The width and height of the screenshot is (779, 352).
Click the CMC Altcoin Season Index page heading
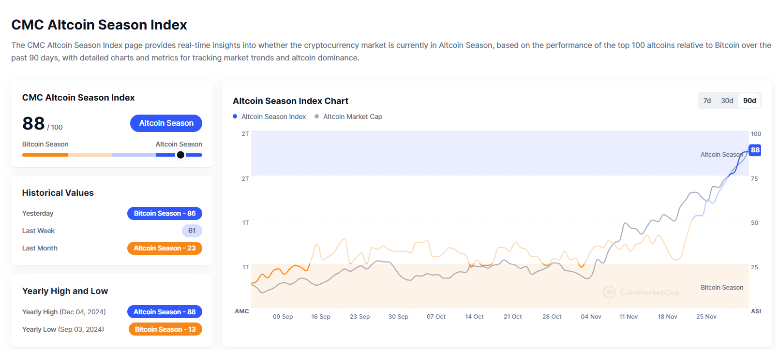click(x=99, y=25)
